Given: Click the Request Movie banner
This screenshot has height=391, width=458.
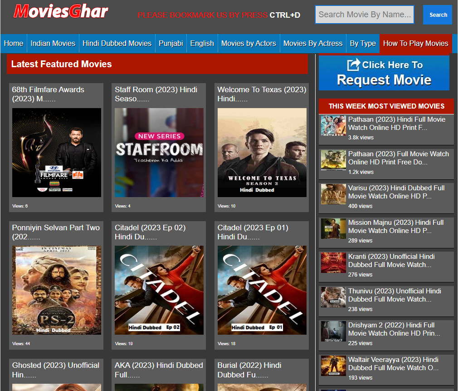Looking at the screenshot, I should coord(384,73).
